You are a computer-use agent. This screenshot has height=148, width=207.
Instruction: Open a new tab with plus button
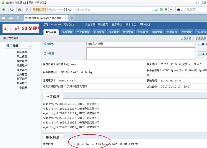[x=72, y=18]
